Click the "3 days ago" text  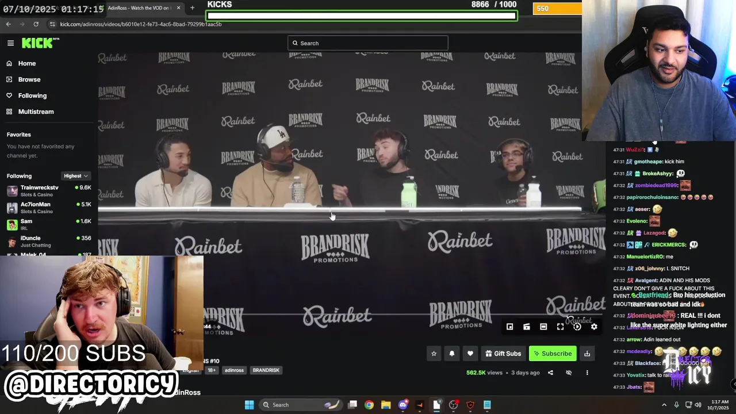tap(525, 373)
